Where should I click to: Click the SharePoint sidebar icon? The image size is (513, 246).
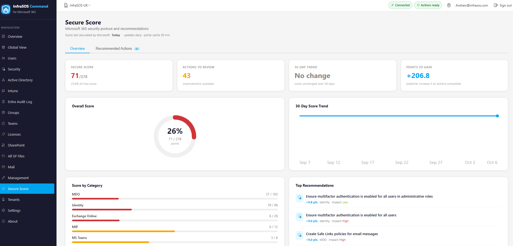(4, 145)
